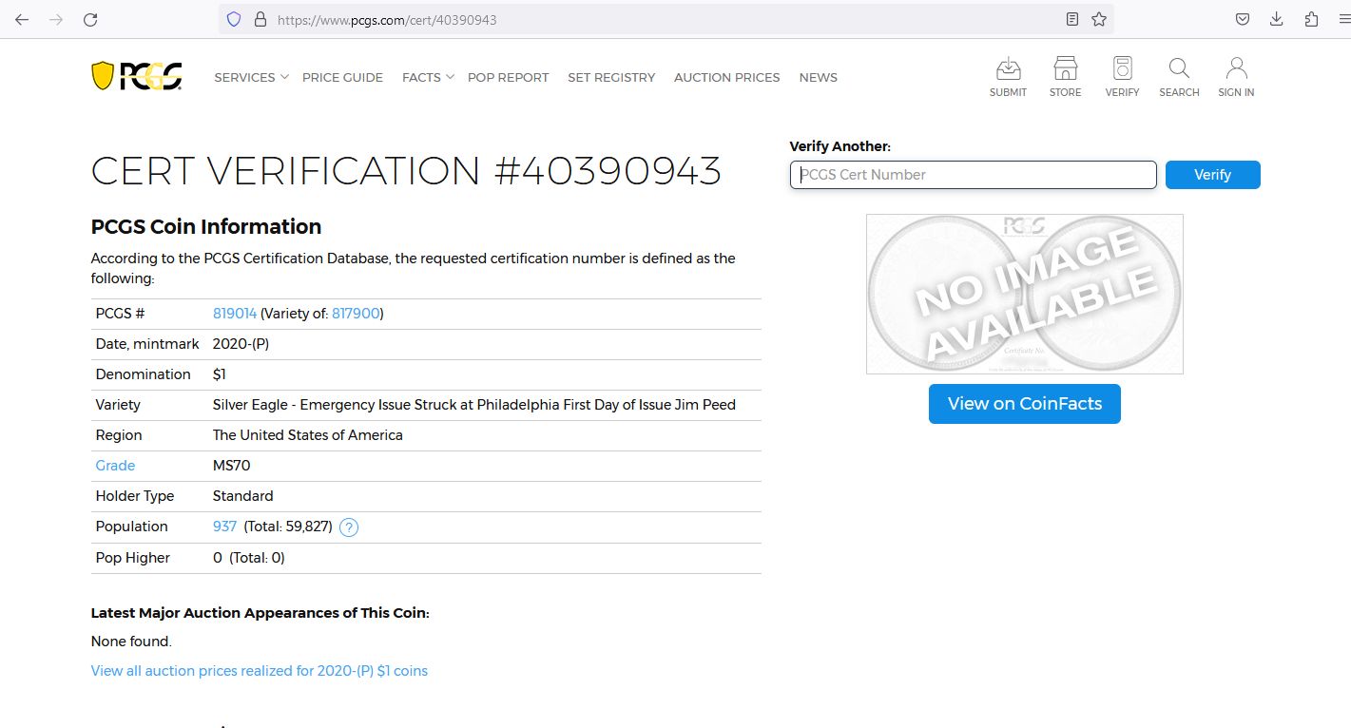
Task: Click the Cert Verification #40390943 heading
Action: coord(406,171)
